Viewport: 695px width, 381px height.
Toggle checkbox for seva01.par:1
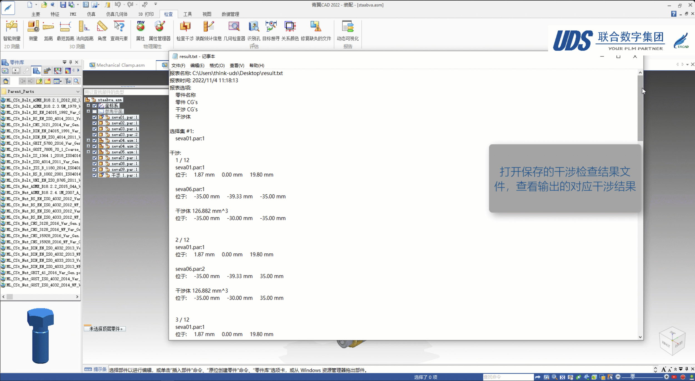click(95, 117)
